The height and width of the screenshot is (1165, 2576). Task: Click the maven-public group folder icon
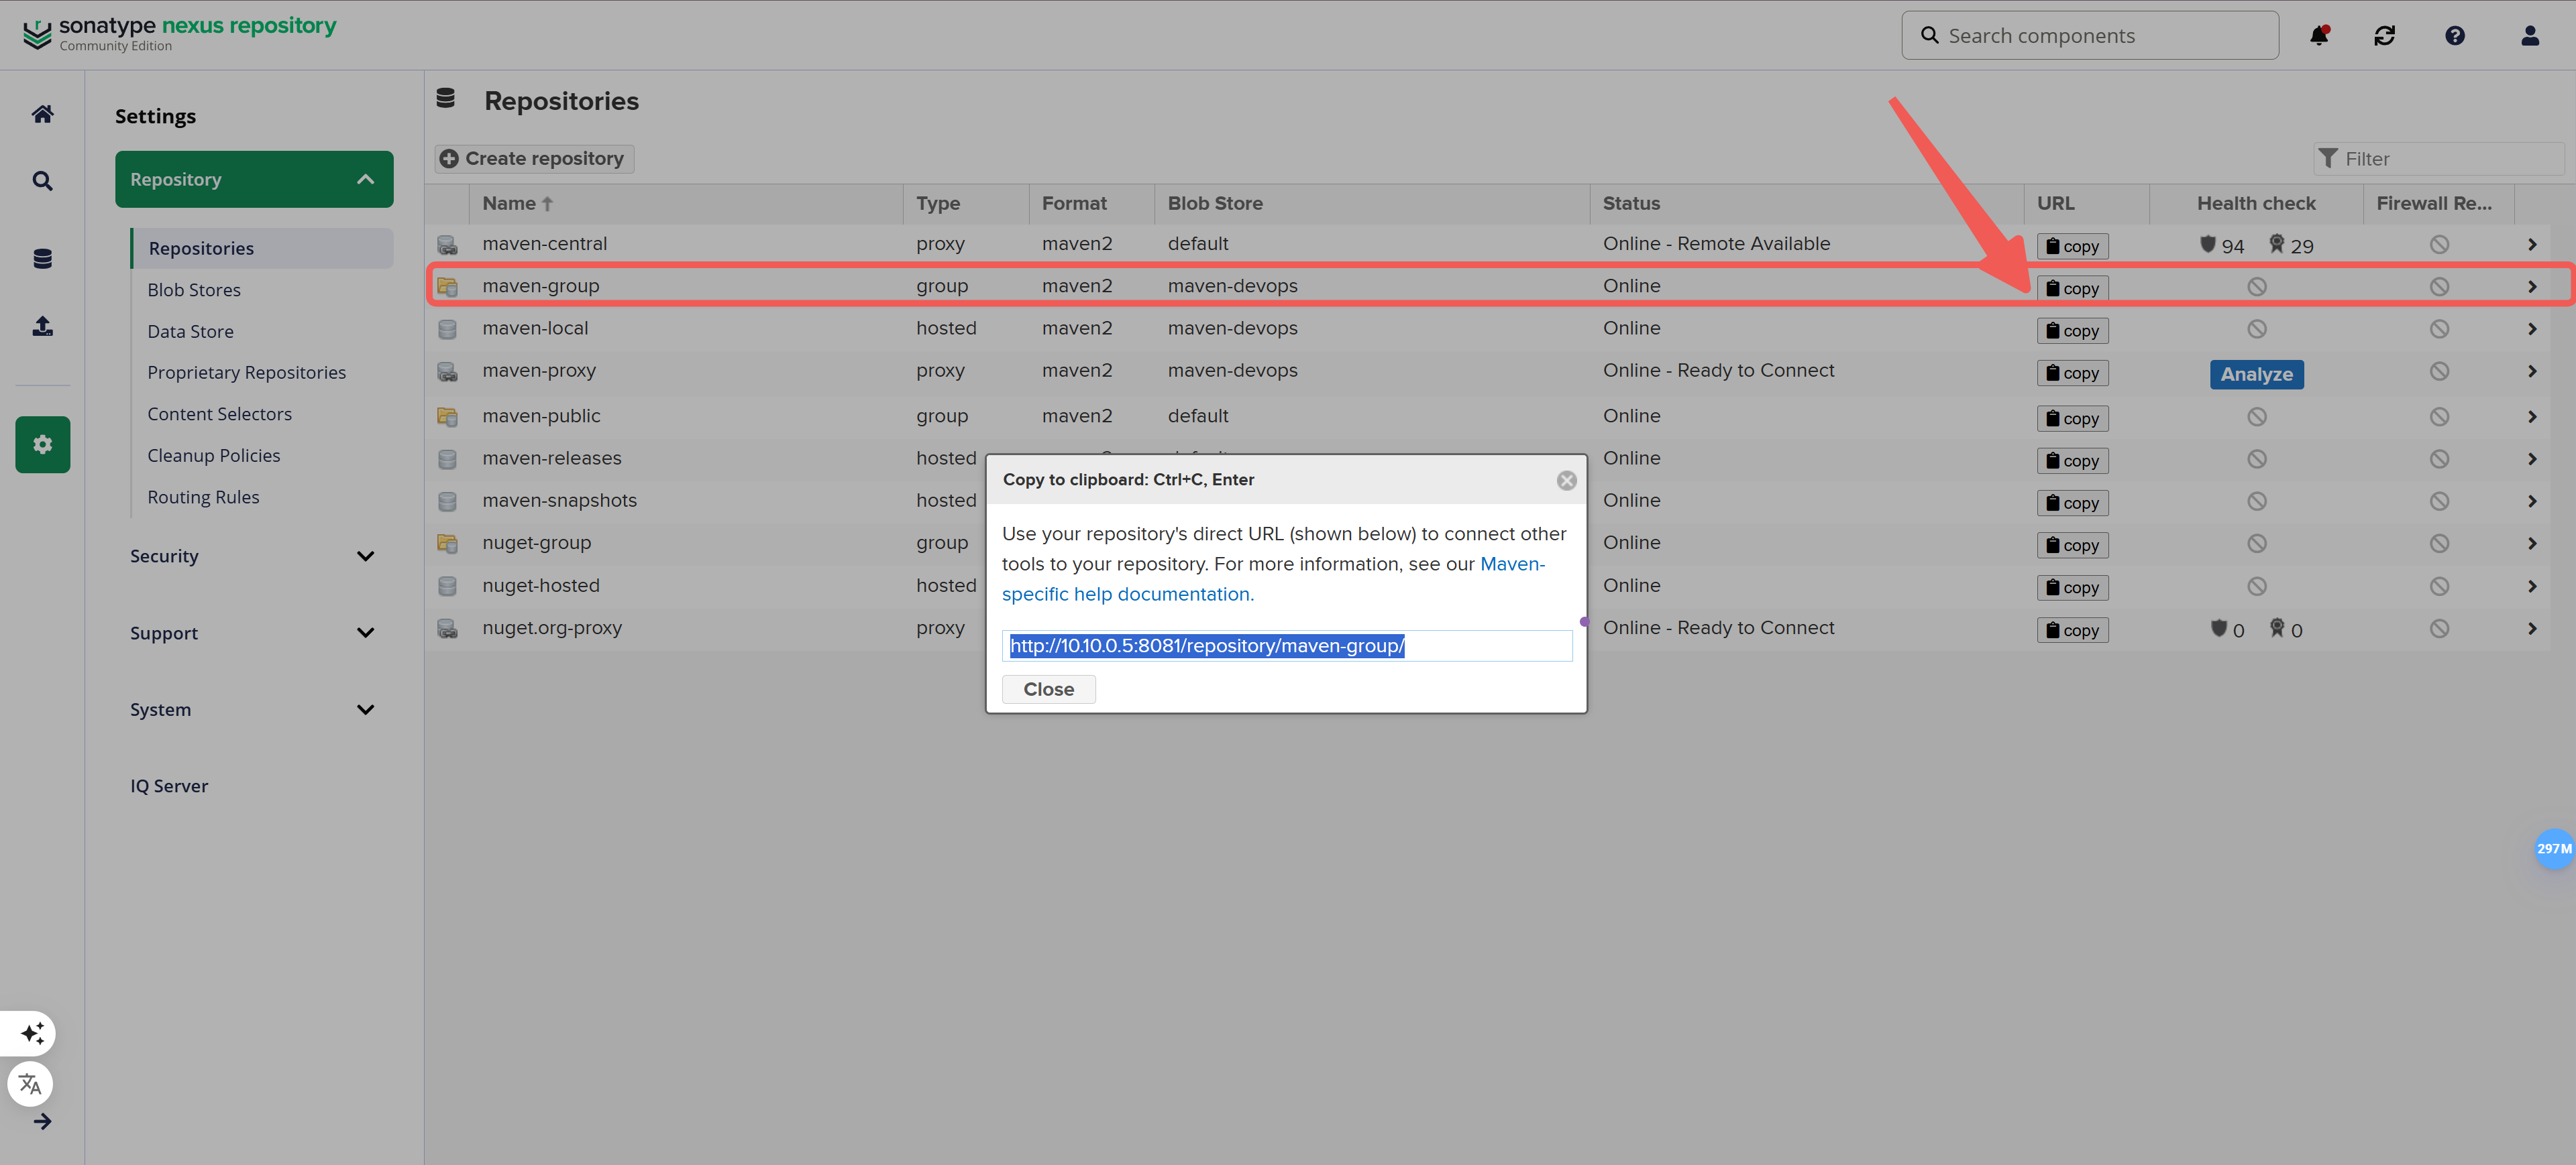coord(447,417)
